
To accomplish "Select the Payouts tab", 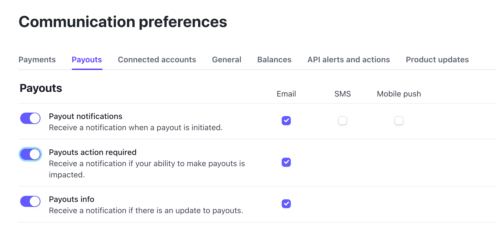I will tap(87, 60).
